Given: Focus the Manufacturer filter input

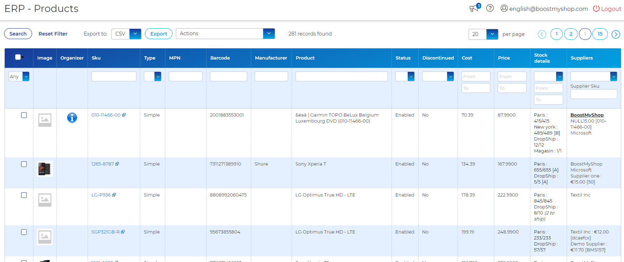Looking at the screenshot, I should click(x=271, y=76).
